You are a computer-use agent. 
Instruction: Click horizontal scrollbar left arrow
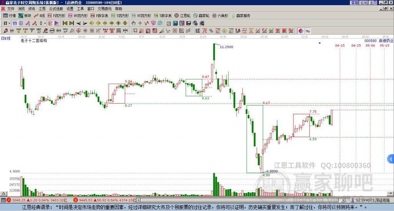click(x=138, y=200)
